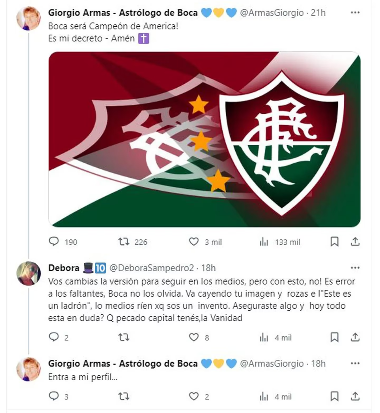The width and height of the screenshot is (380, 413).
Task: Reply to Debora's comment
Action: tap(54, 337)
